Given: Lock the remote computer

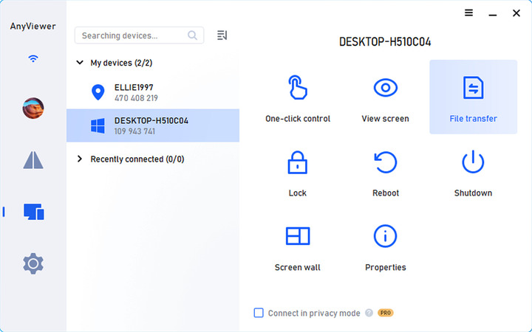Looking at the screenshot, I should (297, 163).
